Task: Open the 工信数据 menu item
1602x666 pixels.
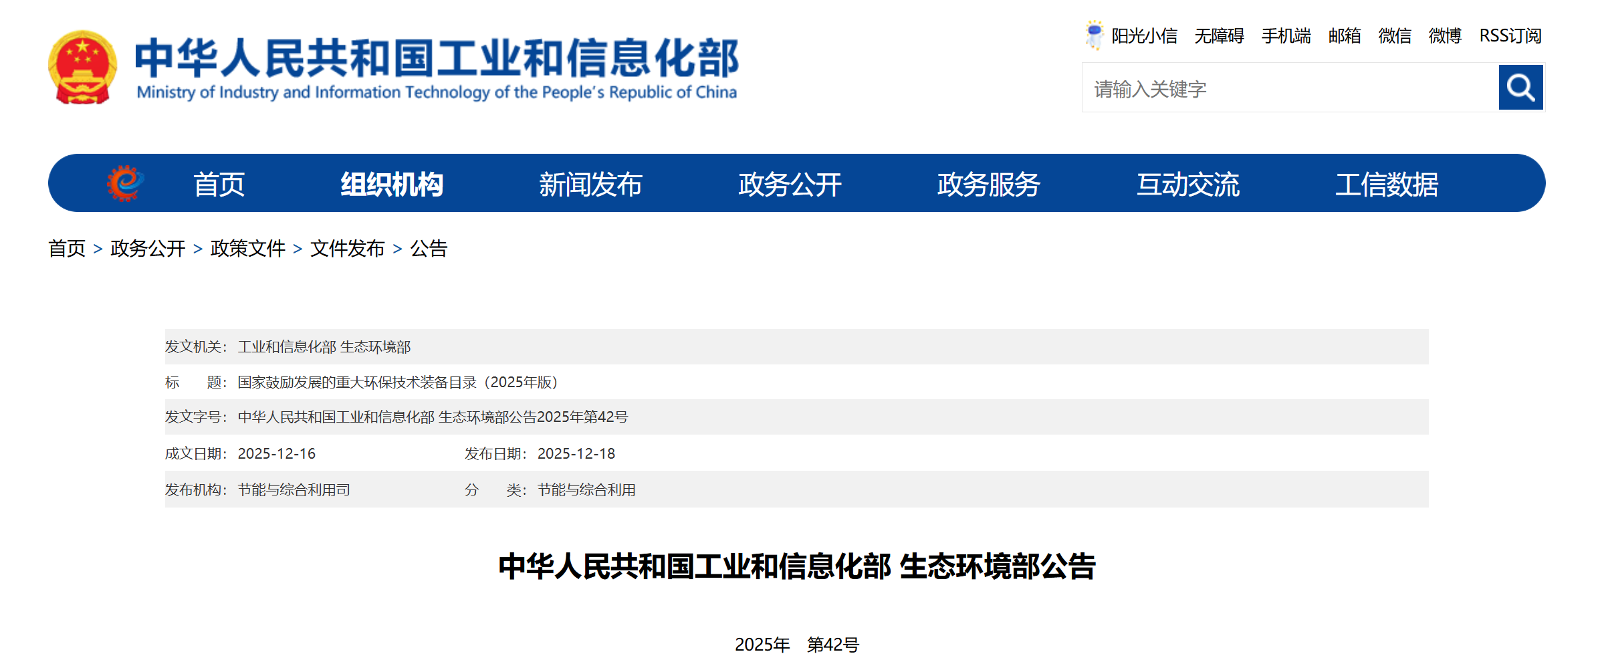Action: [1387, 185]
